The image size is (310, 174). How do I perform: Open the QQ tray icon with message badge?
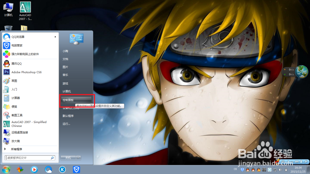point(259,170)
